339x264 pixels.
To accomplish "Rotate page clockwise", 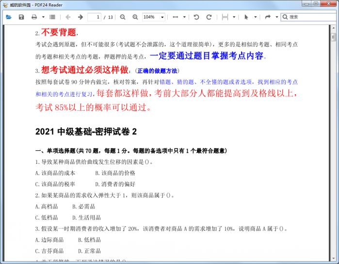I will (209, 17).
